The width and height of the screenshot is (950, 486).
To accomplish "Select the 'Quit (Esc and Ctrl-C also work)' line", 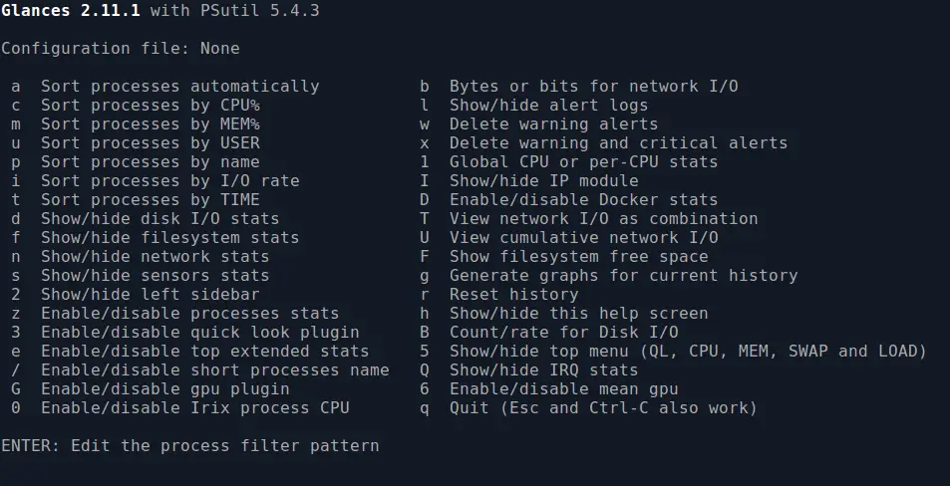I will [603, 408].
